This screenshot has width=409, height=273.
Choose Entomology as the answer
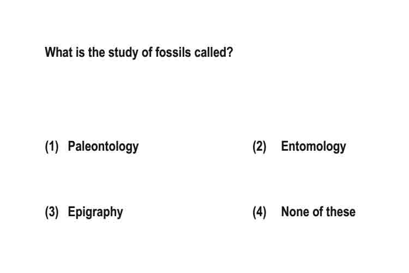click(313, 146)
